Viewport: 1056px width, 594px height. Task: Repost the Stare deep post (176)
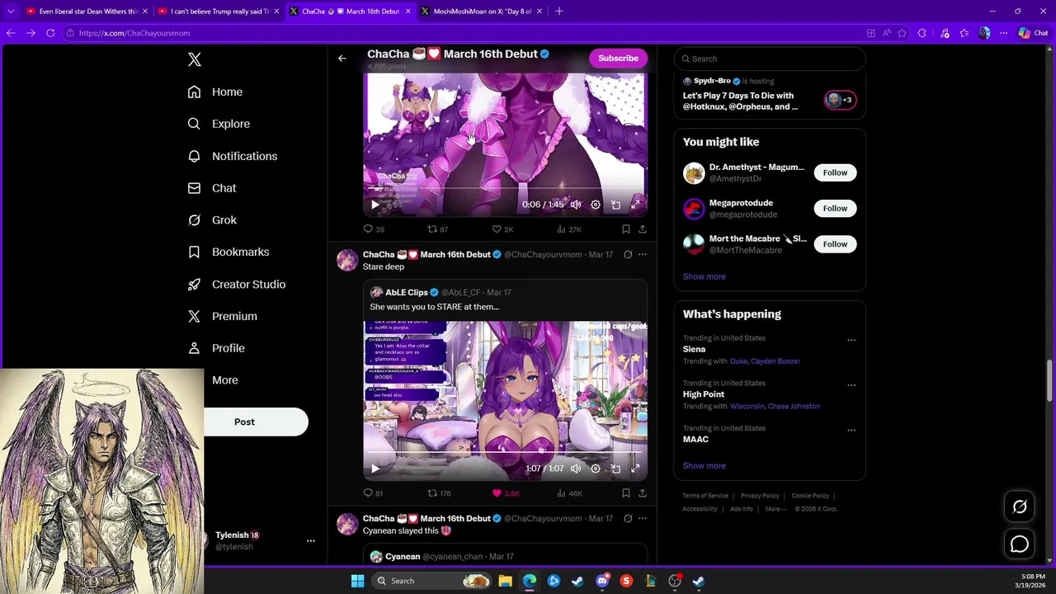pos(439,493)
